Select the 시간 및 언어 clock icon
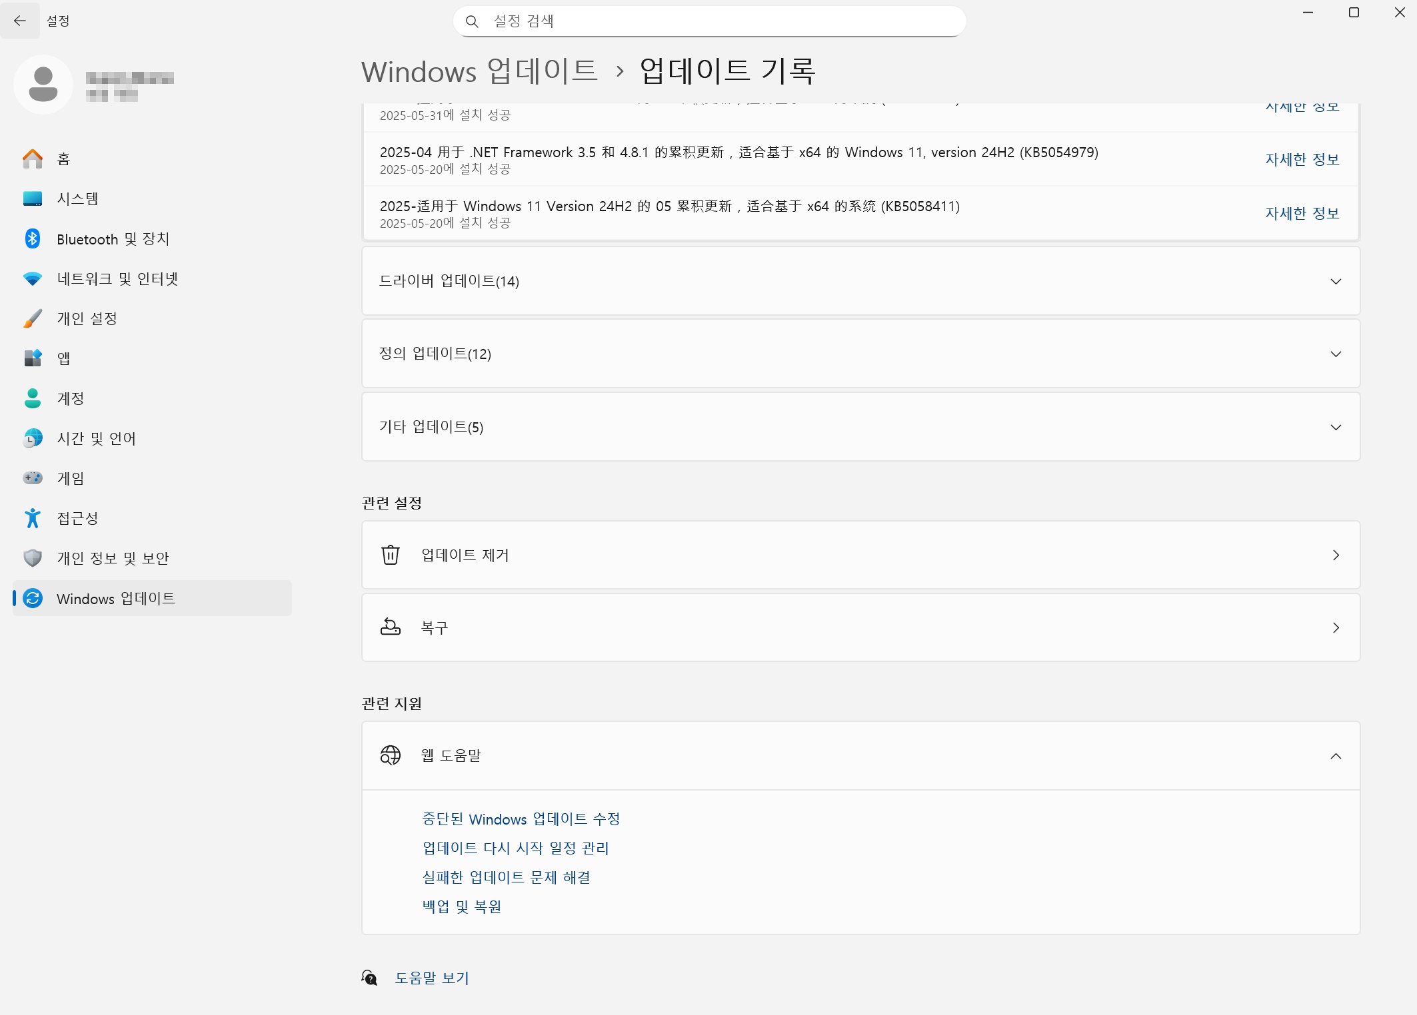The height and width of the screenshot is (1015, 1417). point(32,438)
